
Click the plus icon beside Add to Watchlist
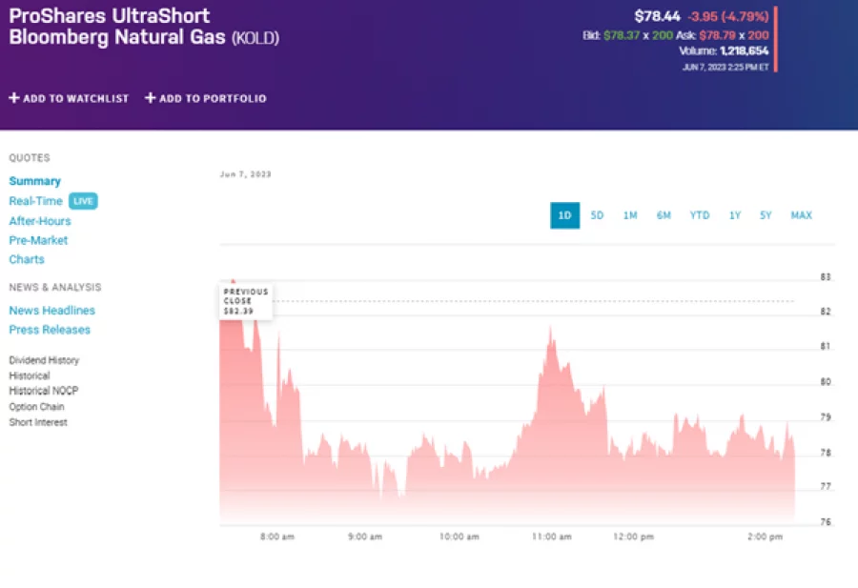pos(14,98)
